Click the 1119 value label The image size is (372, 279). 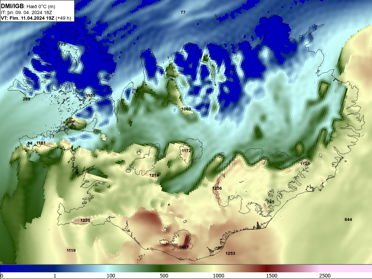[71, 250]
